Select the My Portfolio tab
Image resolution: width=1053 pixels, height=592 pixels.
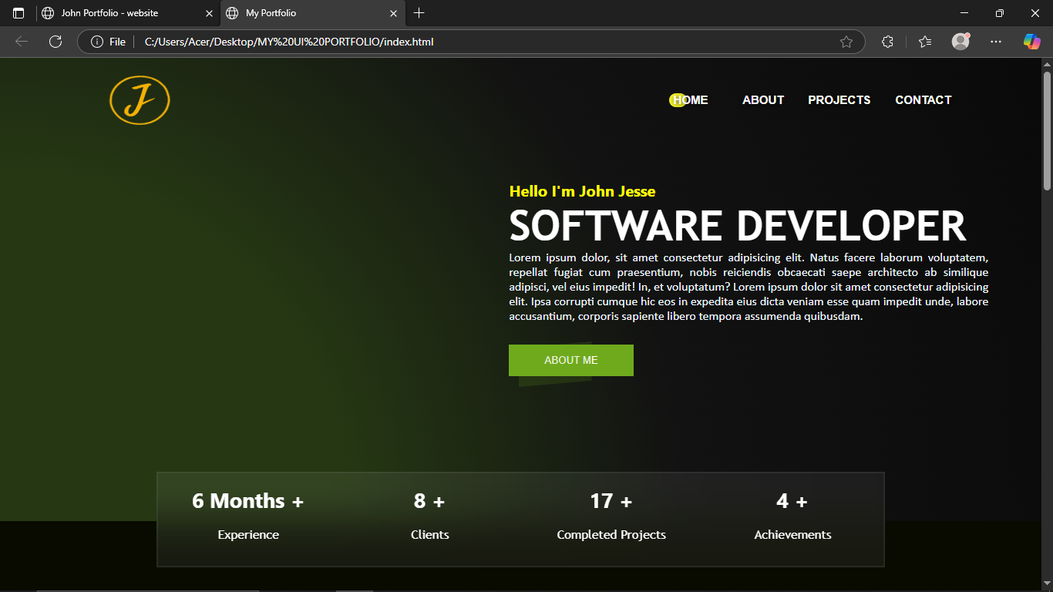[313, 13]
